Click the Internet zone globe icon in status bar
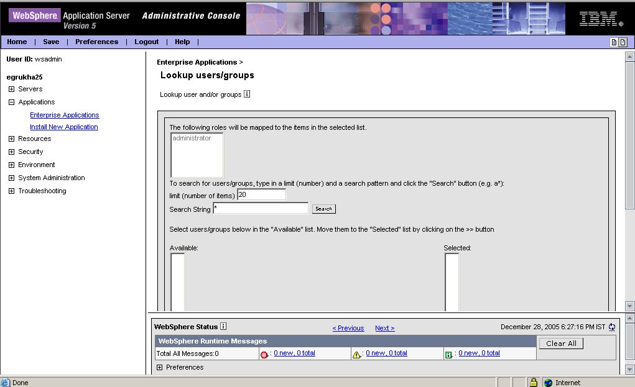Screen dimensions: 635x387 [x=549, y=383]
